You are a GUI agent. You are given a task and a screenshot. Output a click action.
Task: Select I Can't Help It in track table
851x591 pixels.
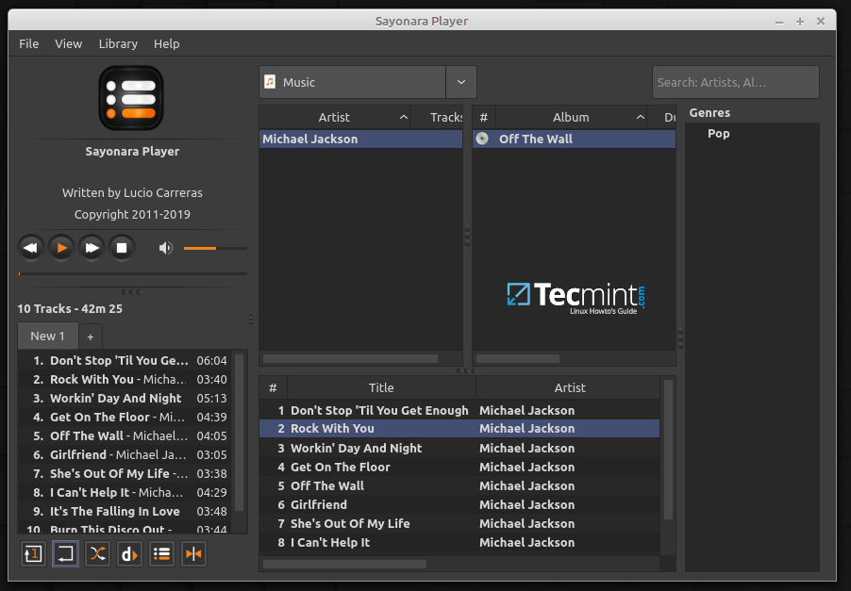[459, 542]
